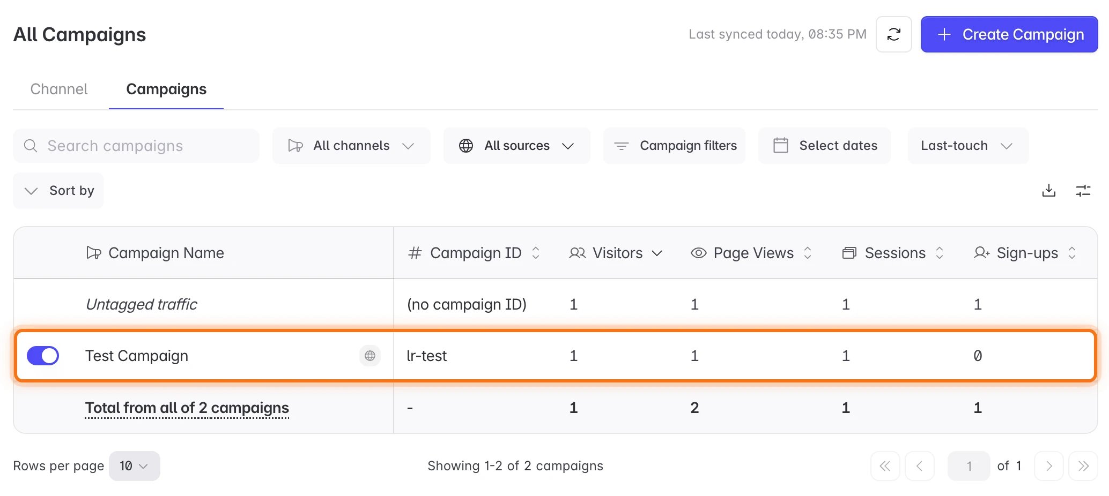The width and height of the screenshot is (1109, 496).
Task: Click the Test Campaign name
Action: tap(137, 356)
